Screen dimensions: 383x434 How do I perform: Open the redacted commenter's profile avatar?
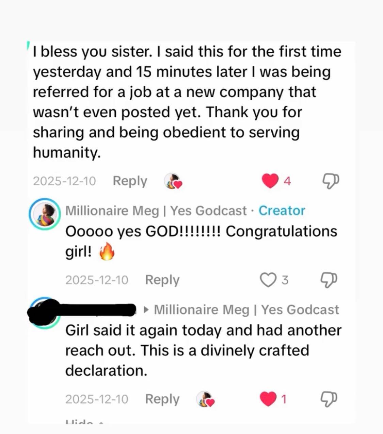(44, 313)
